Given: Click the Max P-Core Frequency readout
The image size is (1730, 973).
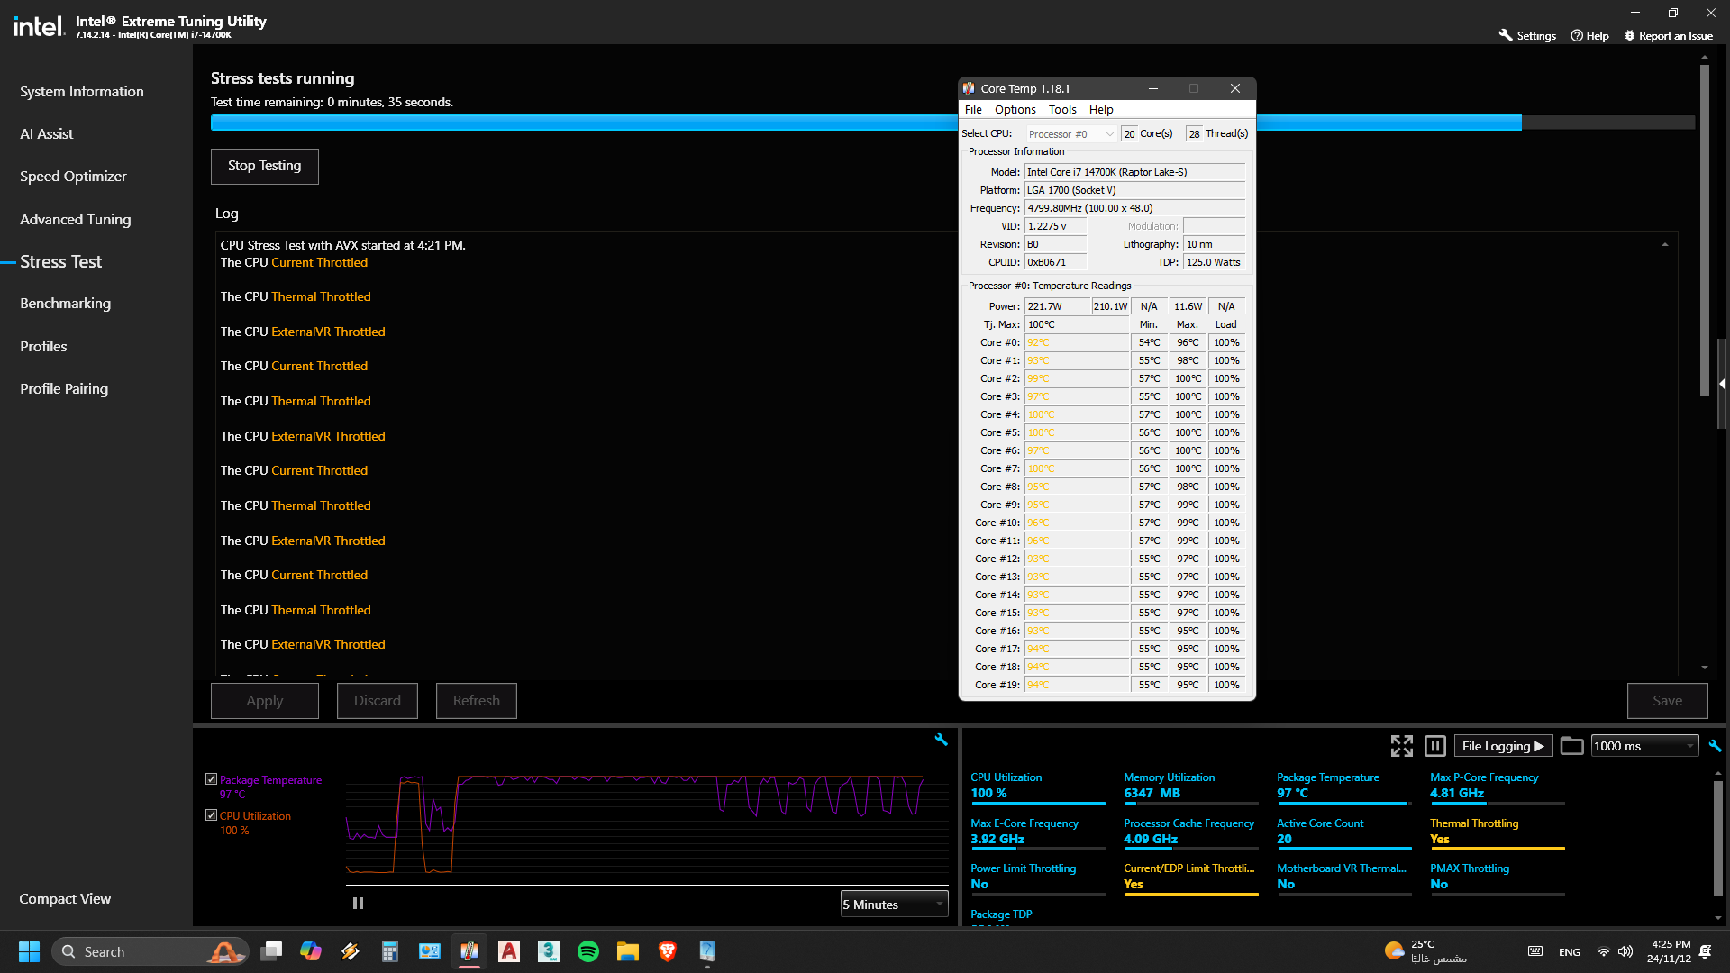Looking at the screenshot, I should pyautogui.click(x=1497, y=786).
